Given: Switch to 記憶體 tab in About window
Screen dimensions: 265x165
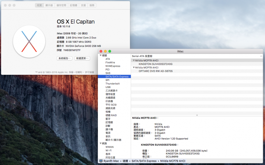Looking at the screenshot, I should [74, 5].
